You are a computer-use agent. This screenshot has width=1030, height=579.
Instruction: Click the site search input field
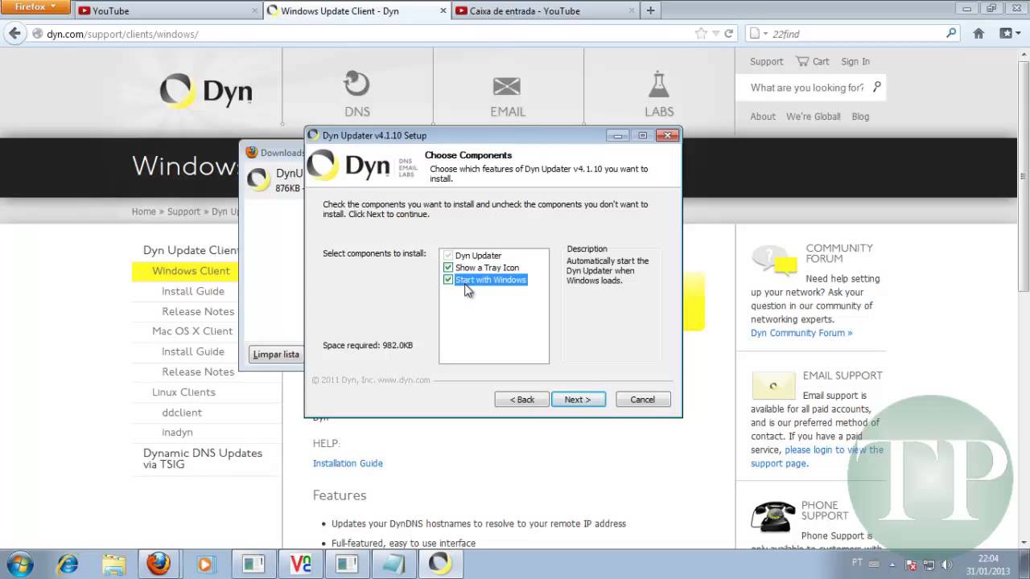click(806, 88)
